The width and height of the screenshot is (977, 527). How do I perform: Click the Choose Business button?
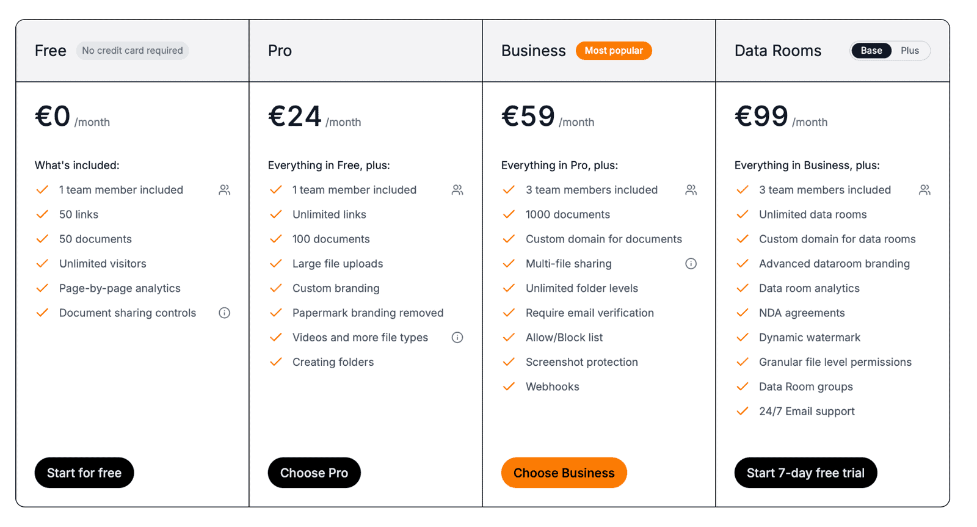(564, 472)
